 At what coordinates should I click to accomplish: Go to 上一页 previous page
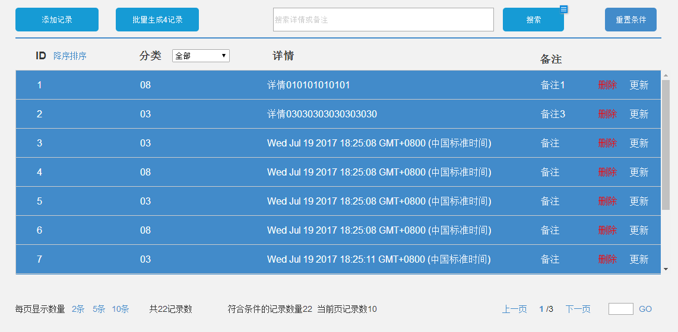[x=514, y=309]
